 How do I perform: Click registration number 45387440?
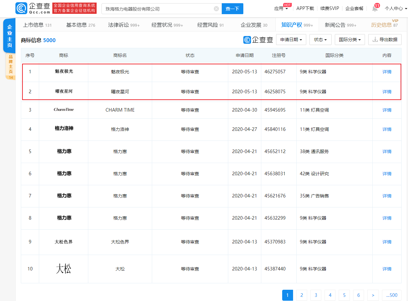[x=275, y=269]
